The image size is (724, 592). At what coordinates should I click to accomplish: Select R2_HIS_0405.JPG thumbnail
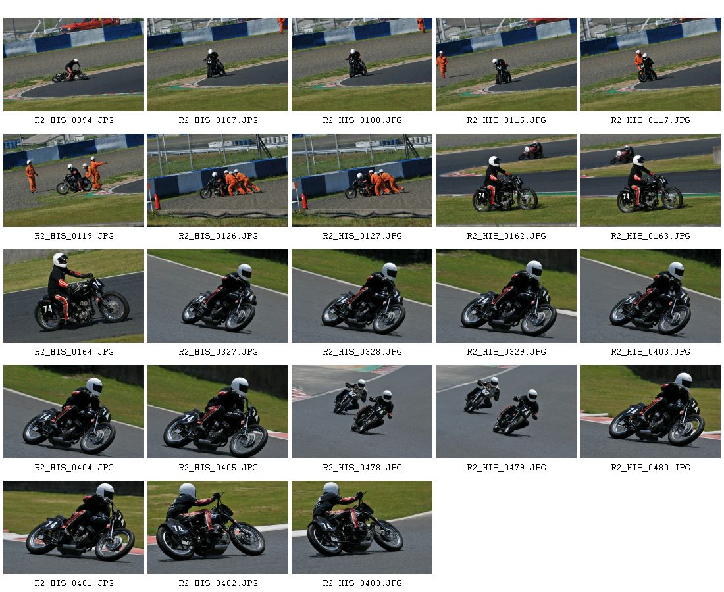pyautogui.click(x=217, y=412)
